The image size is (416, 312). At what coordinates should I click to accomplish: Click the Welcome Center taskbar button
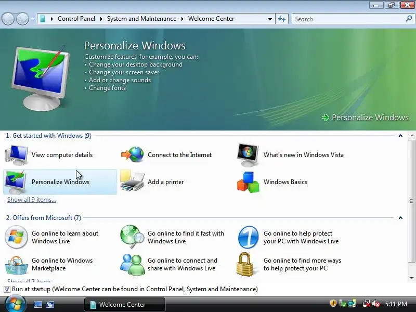click(x=125, y=305)
